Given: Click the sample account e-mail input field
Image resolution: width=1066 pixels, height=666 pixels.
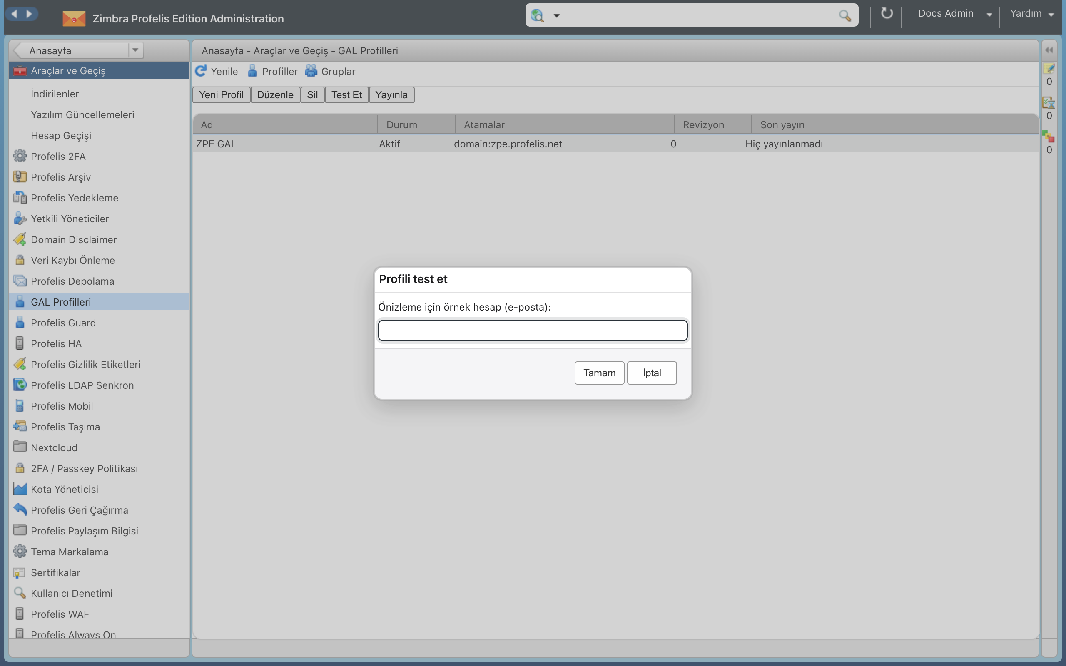Looking at the screenshot, I should click(533, 331).
